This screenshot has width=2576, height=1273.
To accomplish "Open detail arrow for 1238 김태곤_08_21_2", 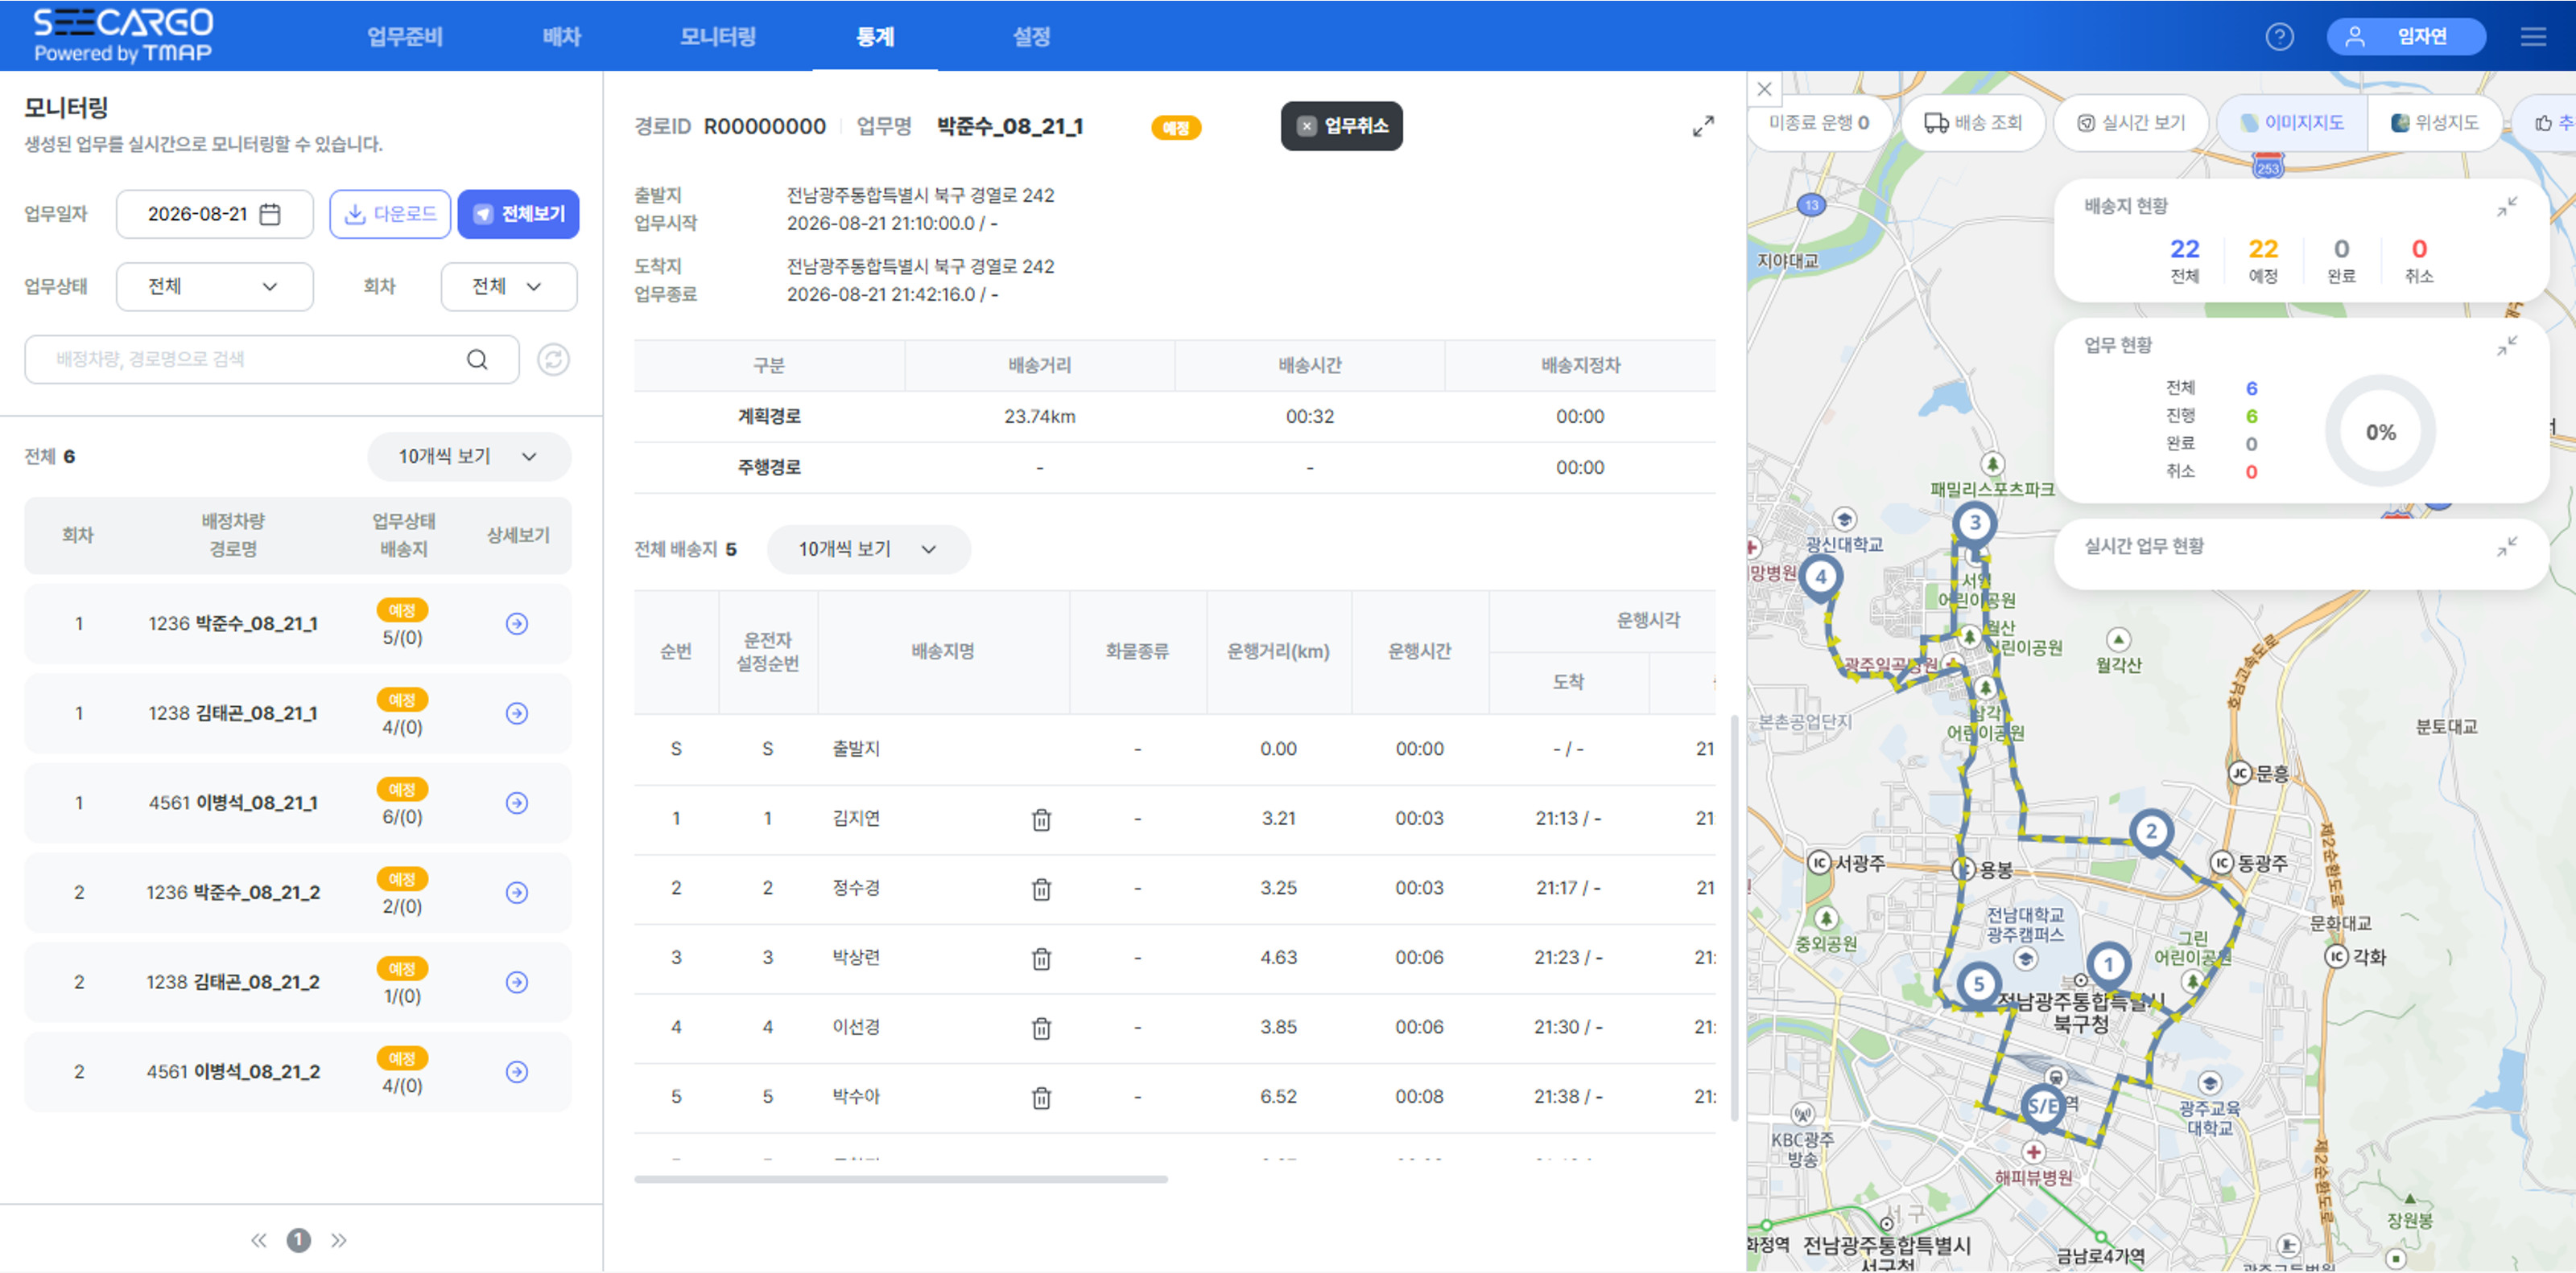I will tap(517, 982).
